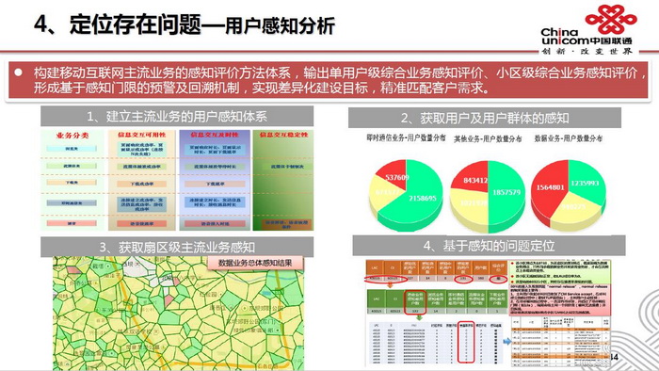Click the red-outlined cell in green table

415,302
